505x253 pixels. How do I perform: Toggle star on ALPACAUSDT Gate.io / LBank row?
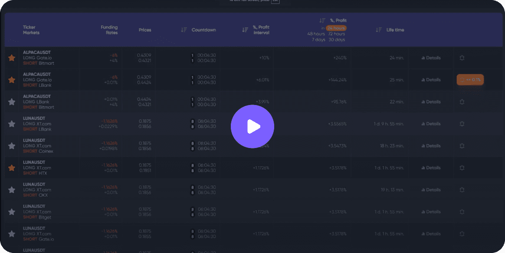[12, 80]
